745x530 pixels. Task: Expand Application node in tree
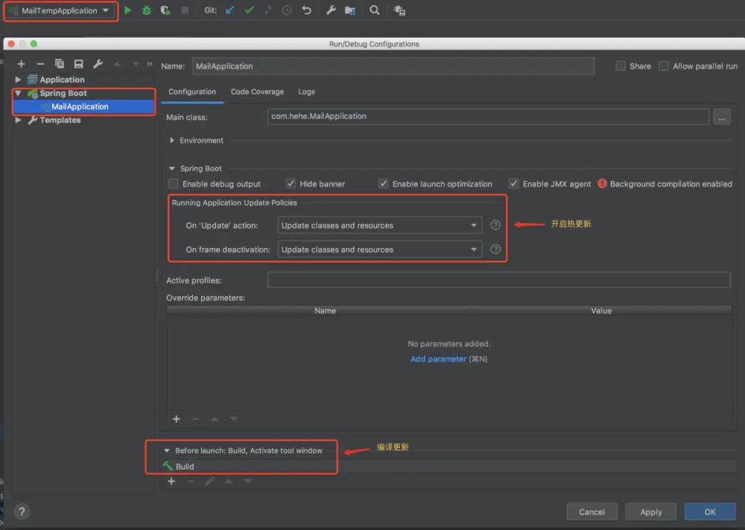coord(18,80)
